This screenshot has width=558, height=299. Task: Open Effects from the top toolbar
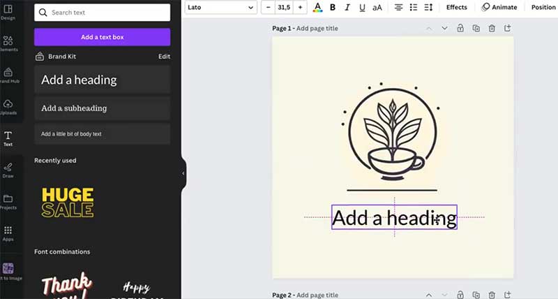(x=456, y=8)
